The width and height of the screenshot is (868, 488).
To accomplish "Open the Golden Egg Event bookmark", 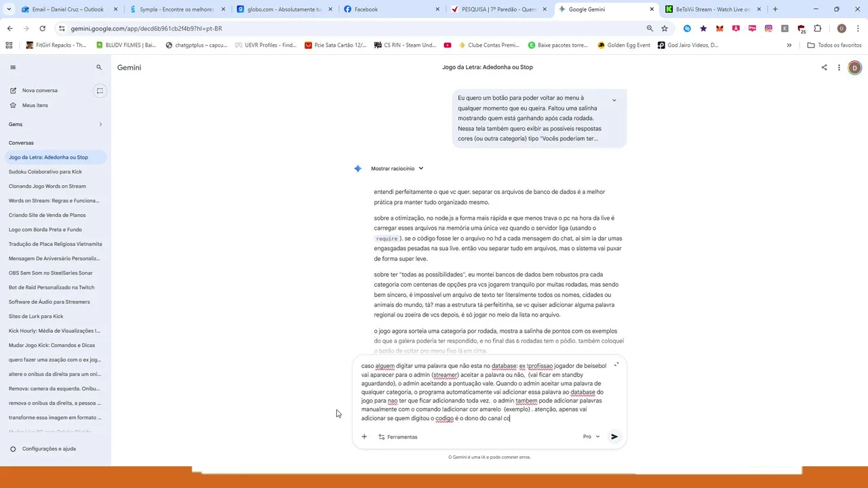I will 624,45.
